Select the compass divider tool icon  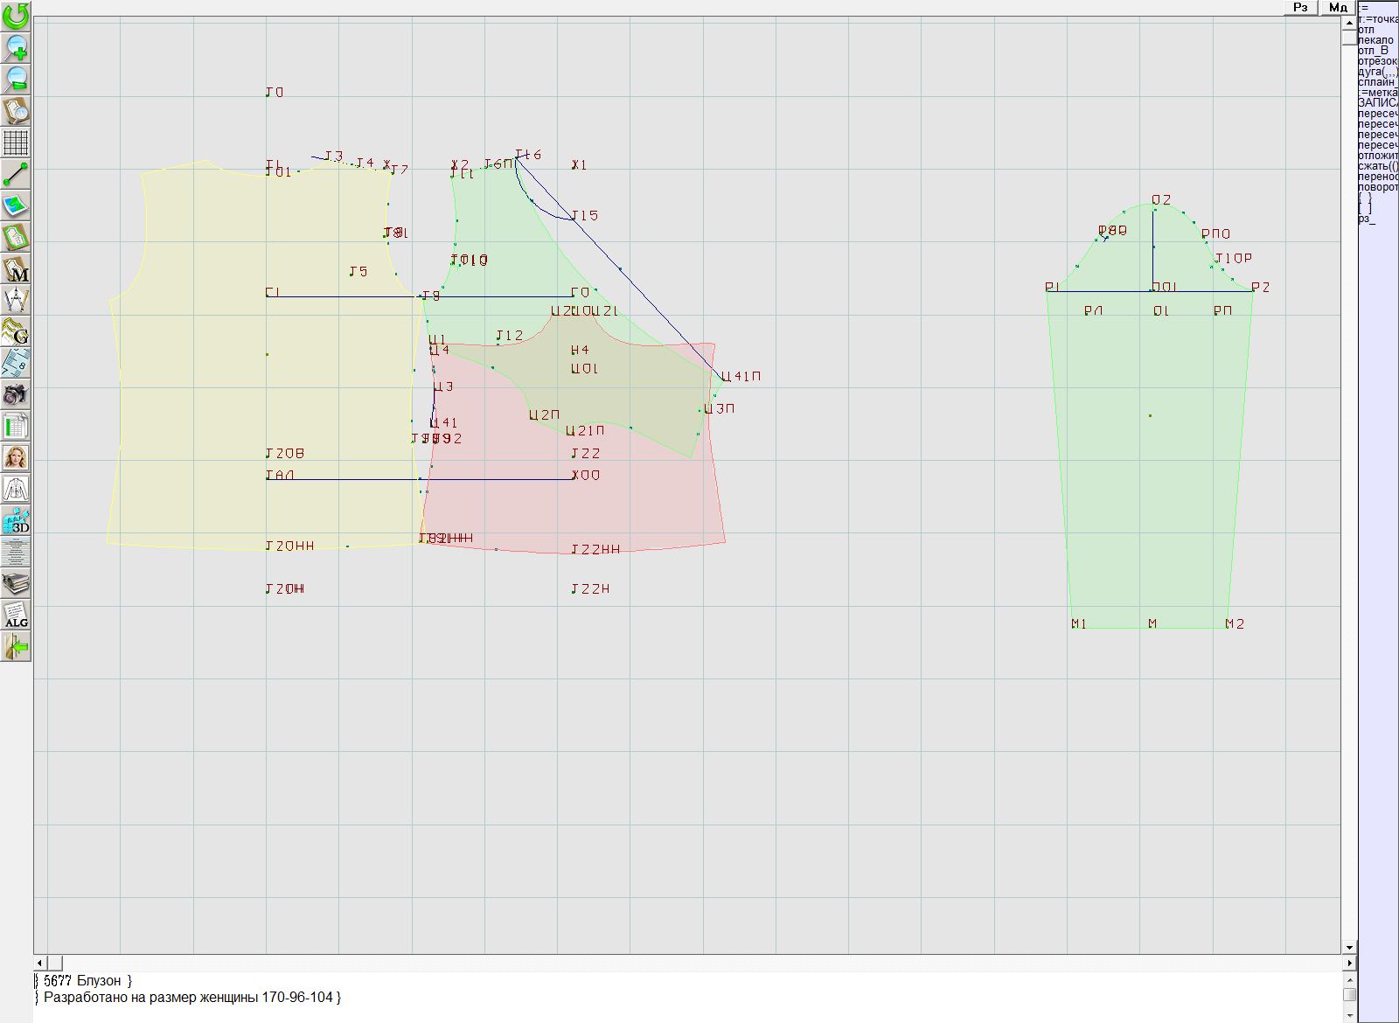click(x=16, y=301)
